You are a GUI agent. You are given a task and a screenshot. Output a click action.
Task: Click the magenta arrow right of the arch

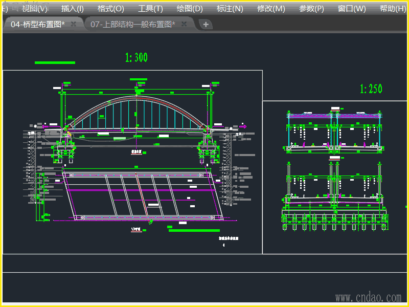pyautogui.click(x=243, y=126)
